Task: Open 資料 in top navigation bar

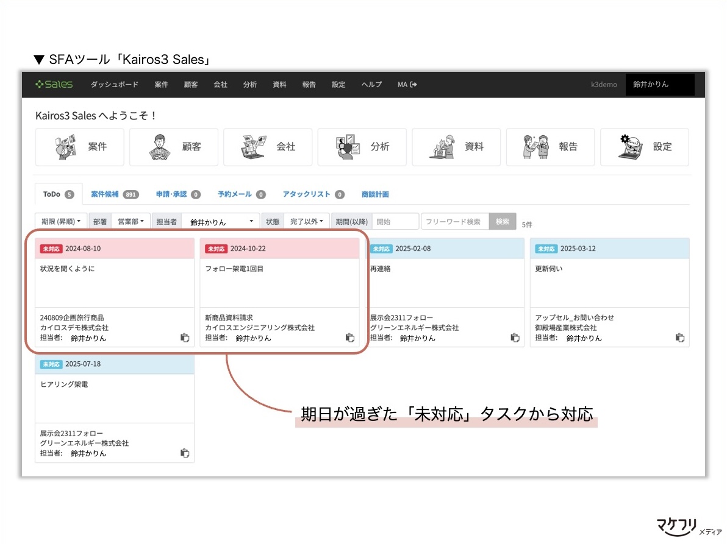Action: [279, 84]
